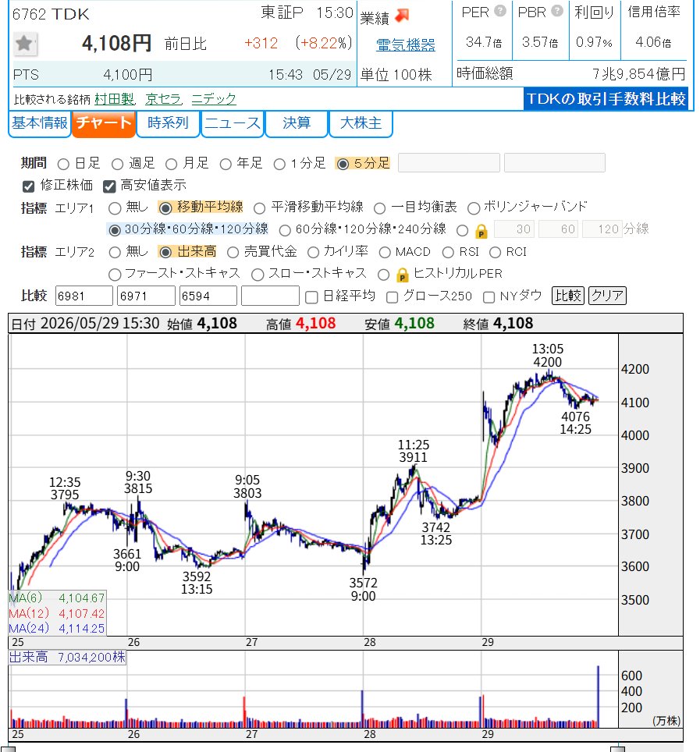The image size is (700, 752).
Task: Click the comparison field containing 6594
Action: pos(208,296)
